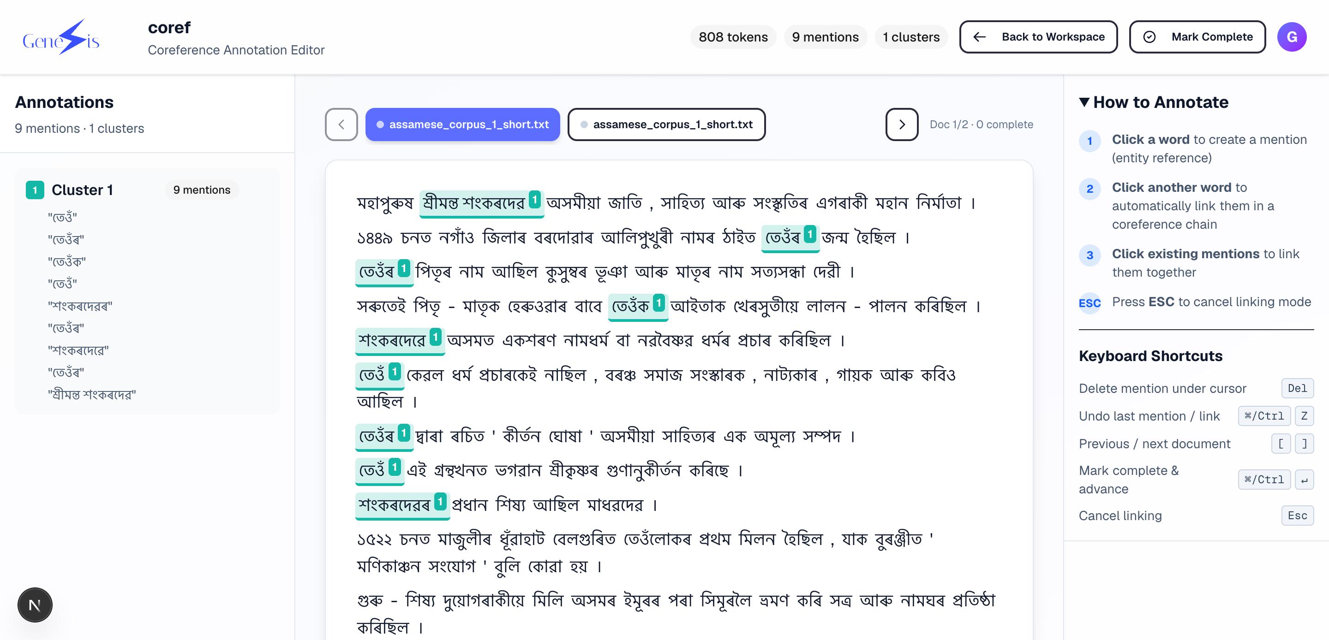The image size is (1329, 640).
Task: Click the 9 mentions header badge
Action: coord(825,37)
